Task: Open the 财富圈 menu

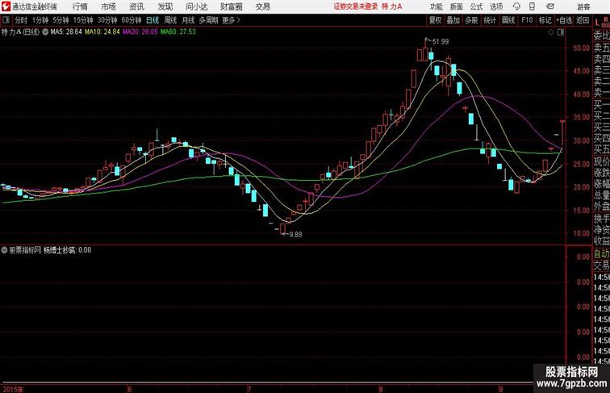Action: [231, 6]
